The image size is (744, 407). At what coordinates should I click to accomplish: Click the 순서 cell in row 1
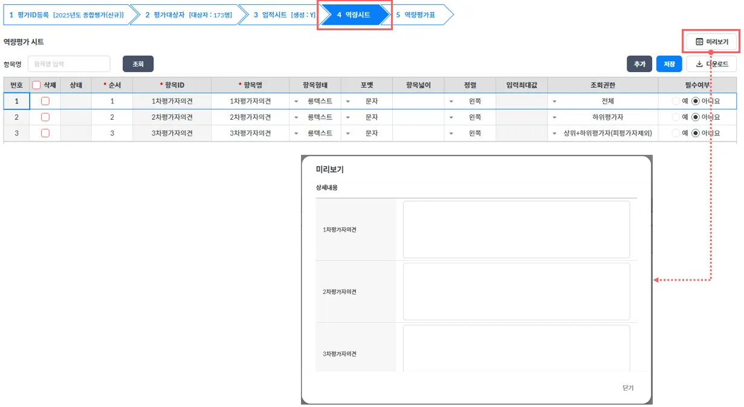tap(112, 101)
